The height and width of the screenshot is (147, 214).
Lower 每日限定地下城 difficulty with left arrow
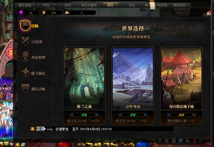point(168,115)
